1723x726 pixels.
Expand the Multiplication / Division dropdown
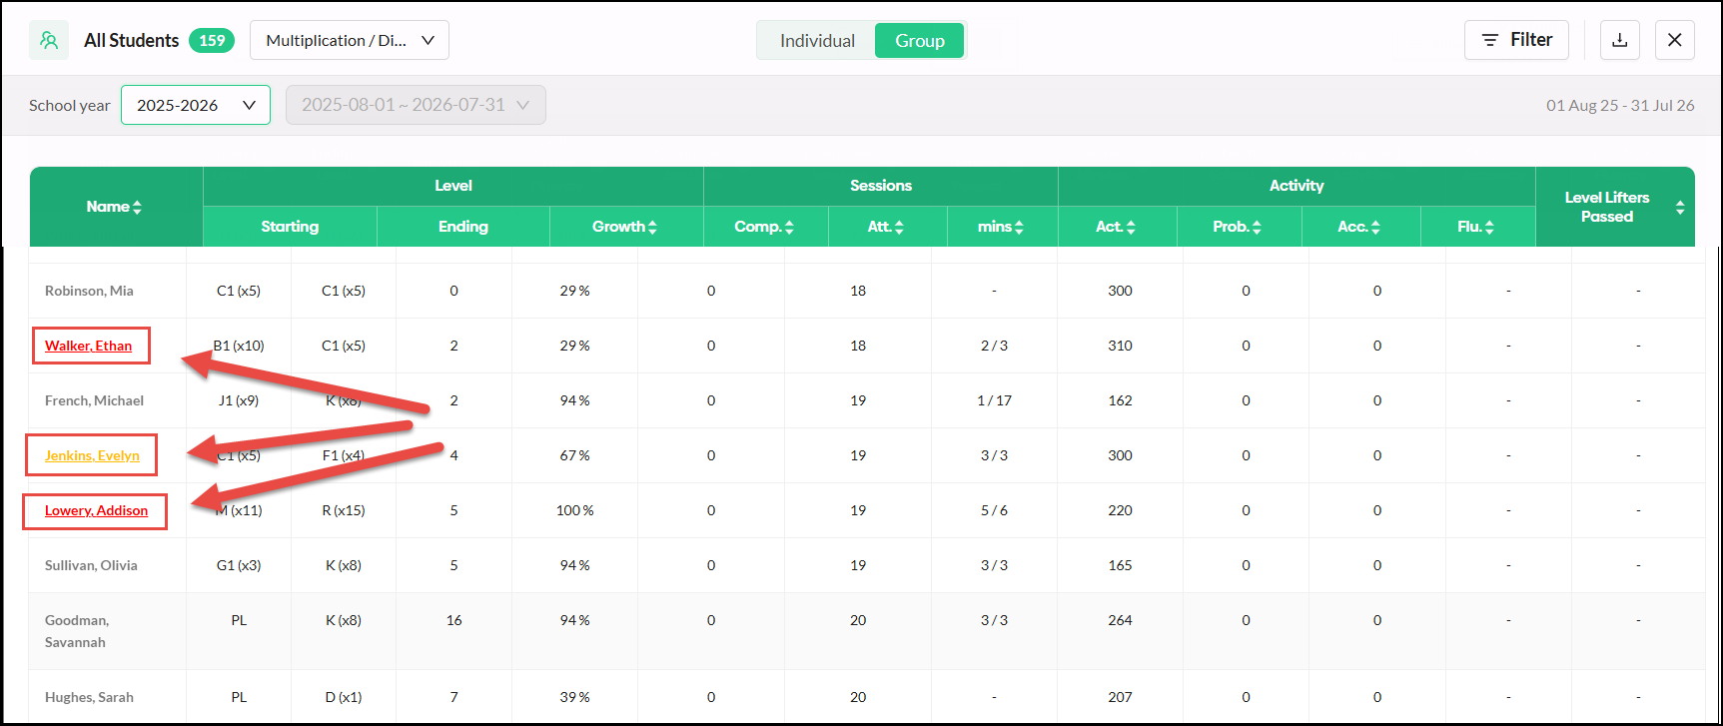(350, 40)
